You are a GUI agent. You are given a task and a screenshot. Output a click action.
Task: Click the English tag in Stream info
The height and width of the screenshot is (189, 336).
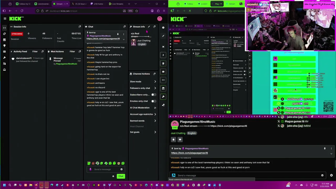(x=142, y=44)
